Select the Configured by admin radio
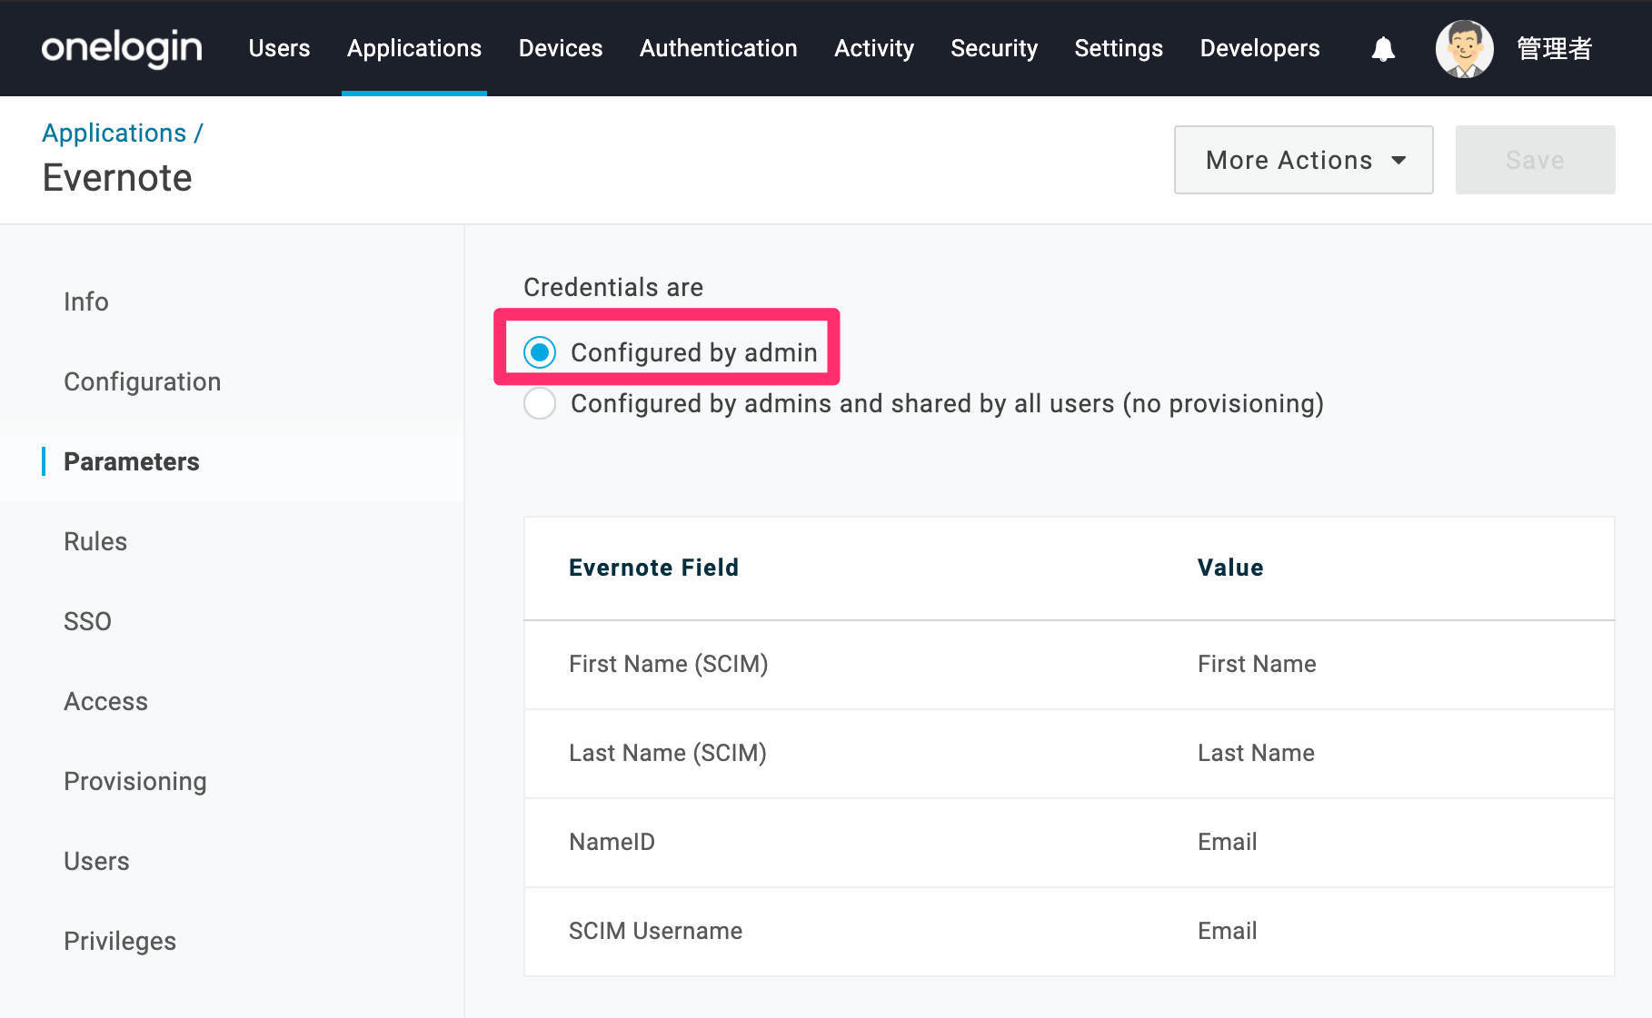1652x1018 pixels. point(540,351)
